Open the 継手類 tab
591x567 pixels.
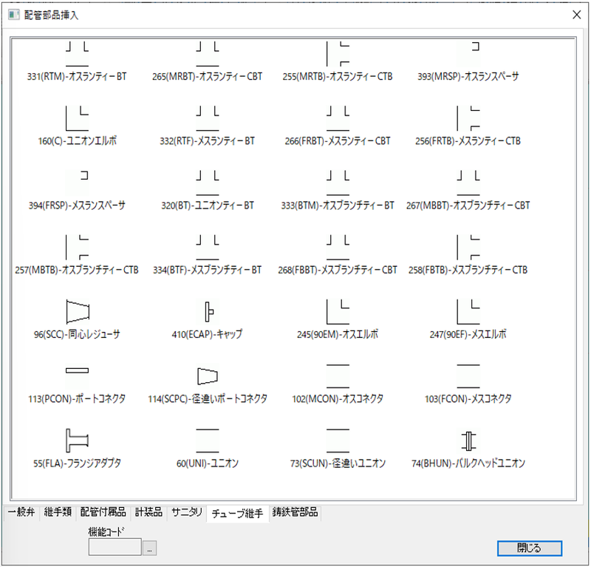click(57, 512)
